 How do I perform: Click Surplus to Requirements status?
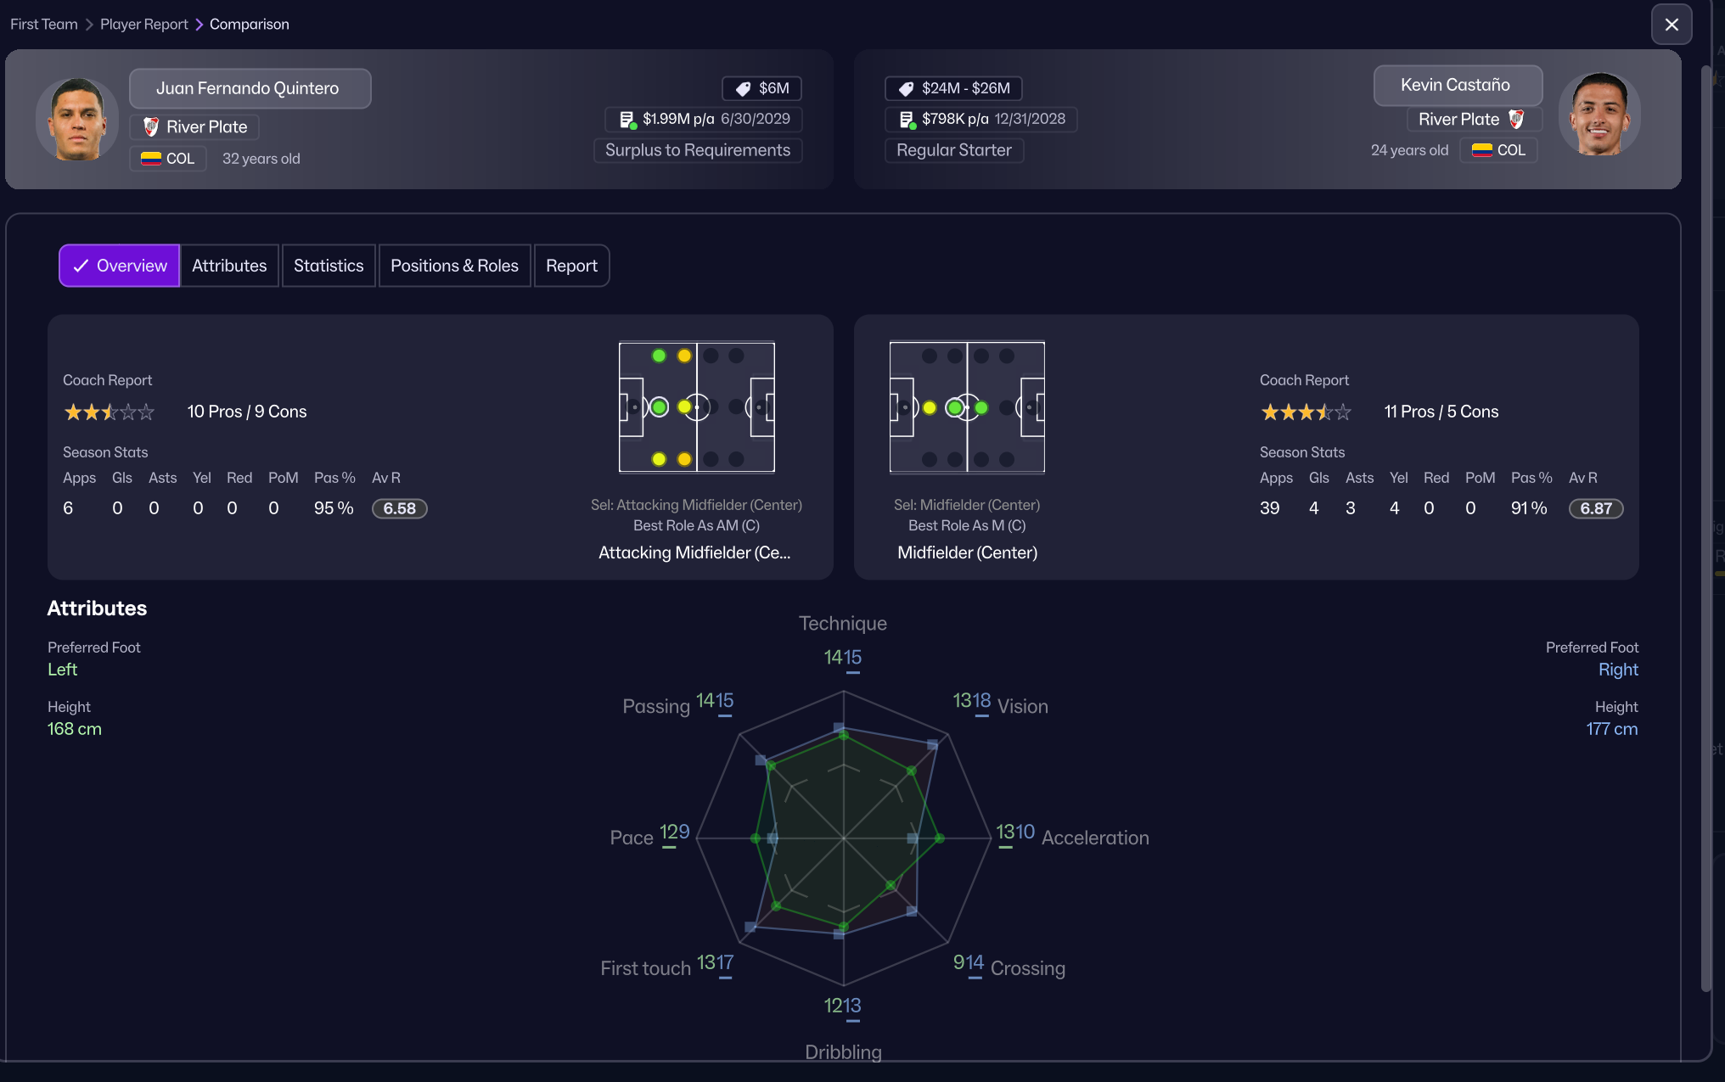pos(698,150)
